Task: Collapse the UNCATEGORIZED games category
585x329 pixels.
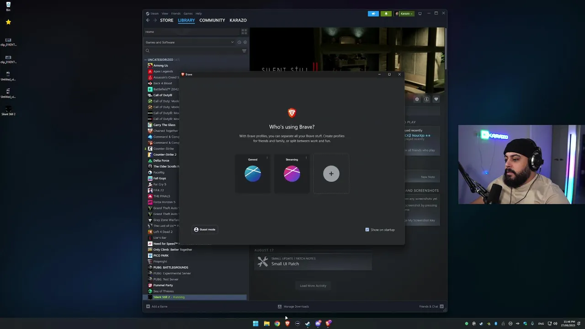Action: (x=146, y=60)
